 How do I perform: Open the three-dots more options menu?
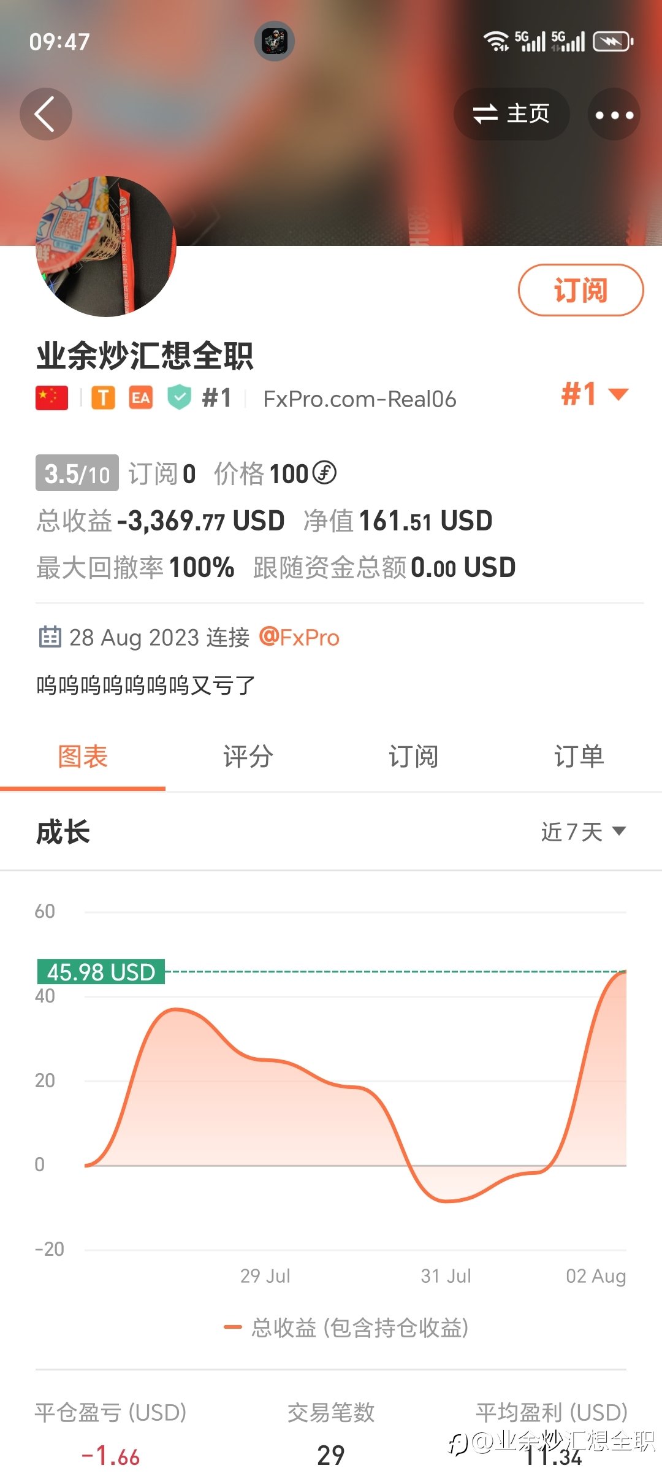(614, 114)
